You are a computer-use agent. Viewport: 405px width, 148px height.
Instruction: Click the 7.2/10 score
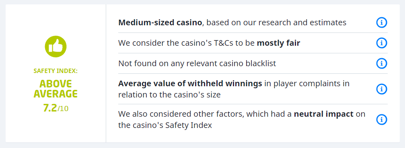coord(56,108)
